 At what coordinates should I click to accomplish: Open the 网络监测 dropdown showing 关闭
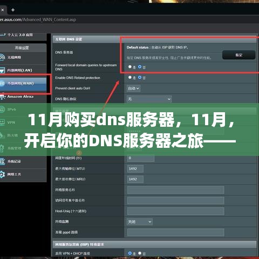(x=140, y=222)
